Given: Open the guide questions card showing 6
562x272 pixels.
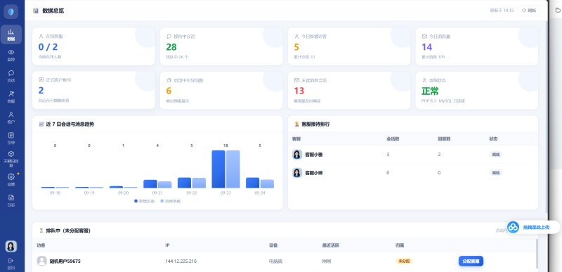Looking at the screenshot, I should 221,90.
